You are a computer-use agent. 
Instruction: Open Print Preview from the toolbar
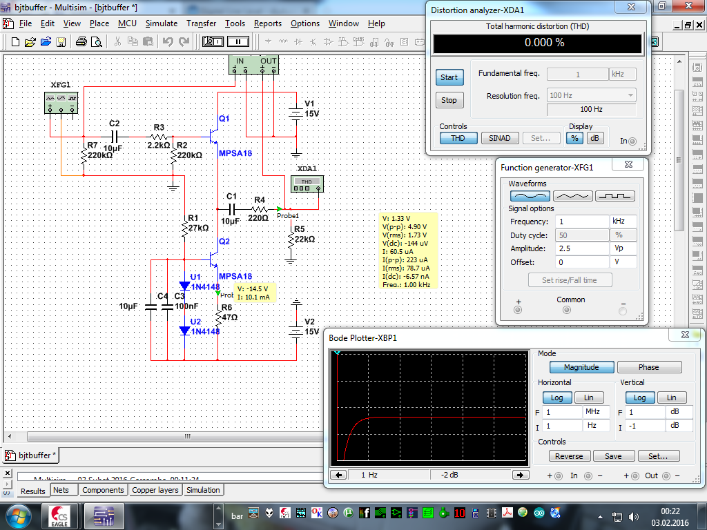pyautogui.click(x=96, y=41)
